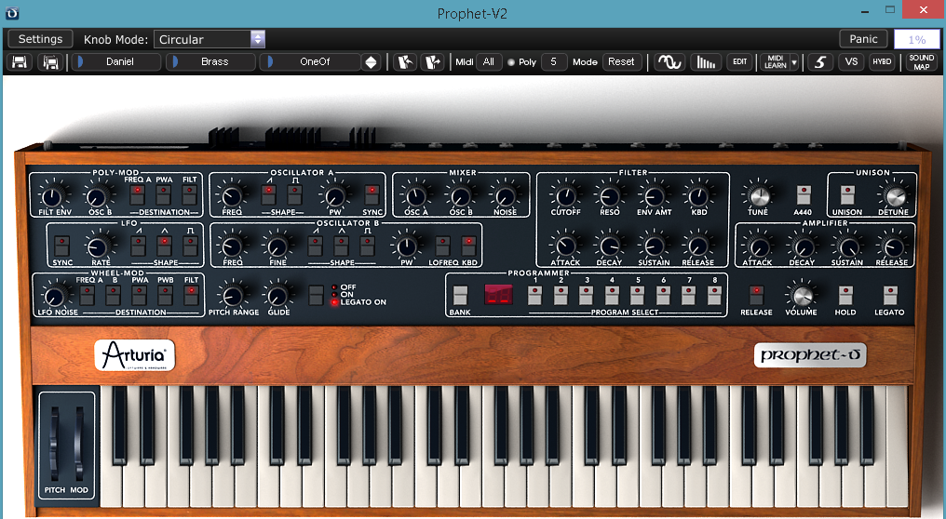Open the Brass category dropdown
Screen dimensions: 946x519
click(211, 62)
